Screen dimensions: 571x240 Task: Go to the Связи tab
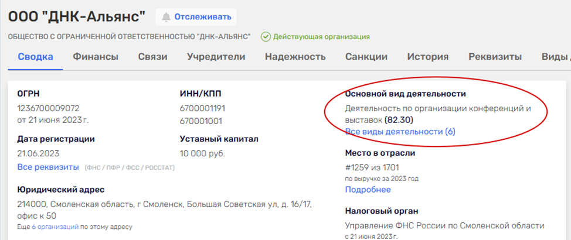(x=152, y=57)
